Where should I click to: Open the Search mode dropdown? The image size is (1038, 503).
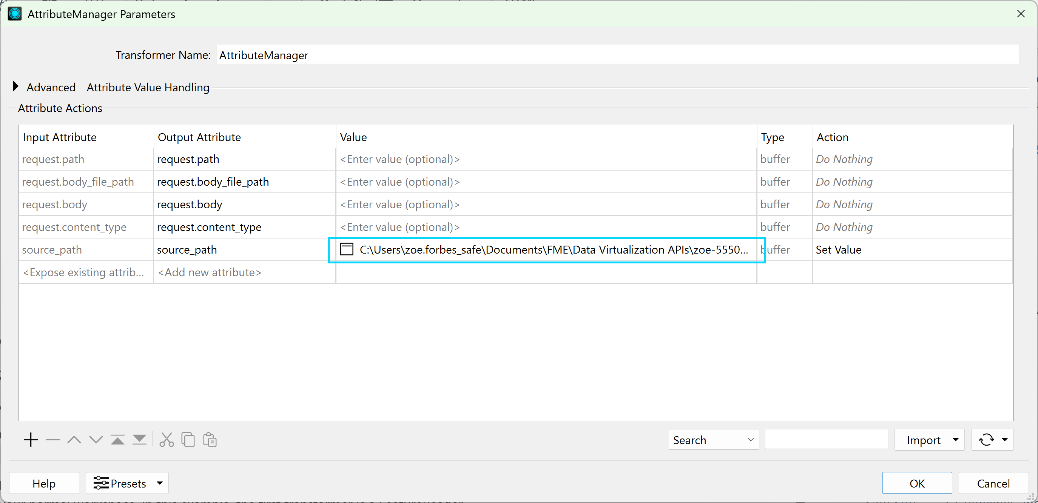click(714, 440)
